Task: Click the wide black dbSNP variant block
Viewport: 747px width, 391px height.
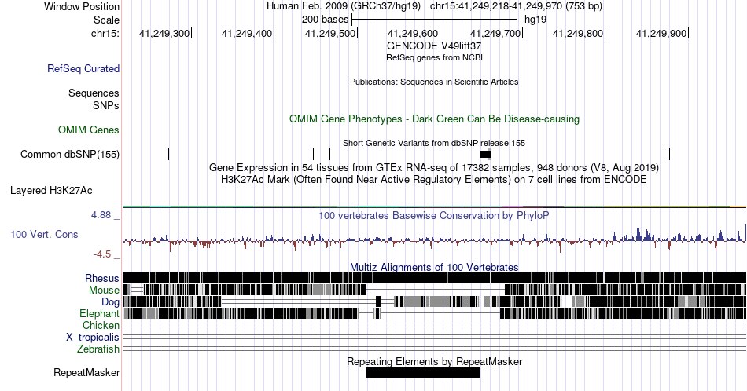Action: click(x=485, y=154)
